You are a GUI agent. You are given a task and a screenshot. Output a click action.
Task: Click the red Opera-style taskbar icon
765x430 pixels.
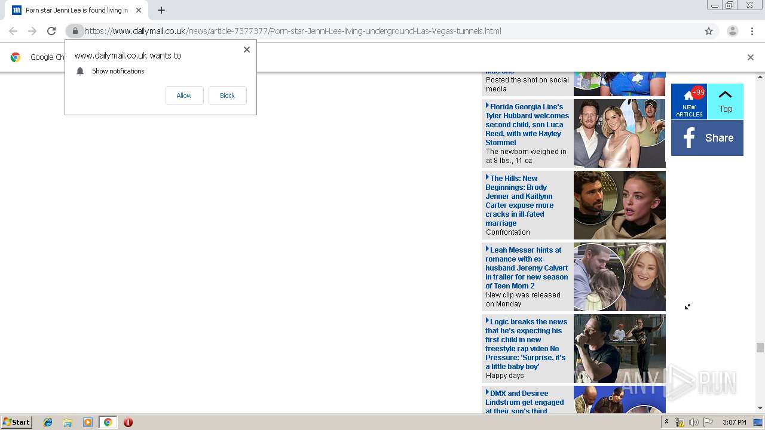click(128, 422)
